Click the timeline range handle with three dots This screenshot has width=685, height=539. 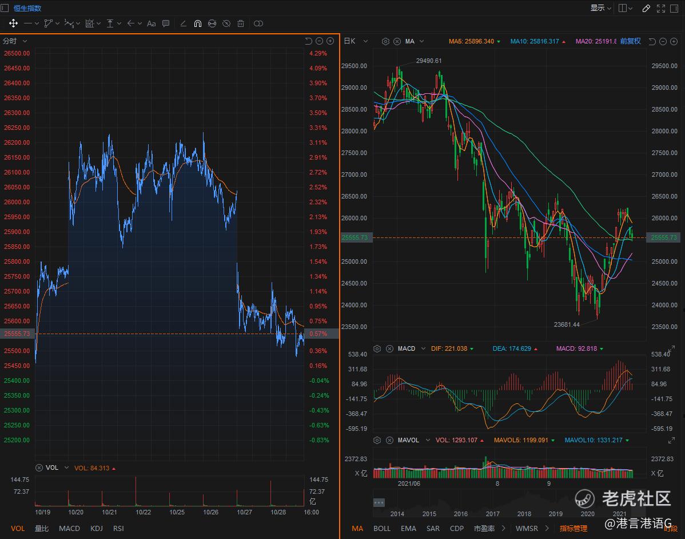(x=379, y=502)
